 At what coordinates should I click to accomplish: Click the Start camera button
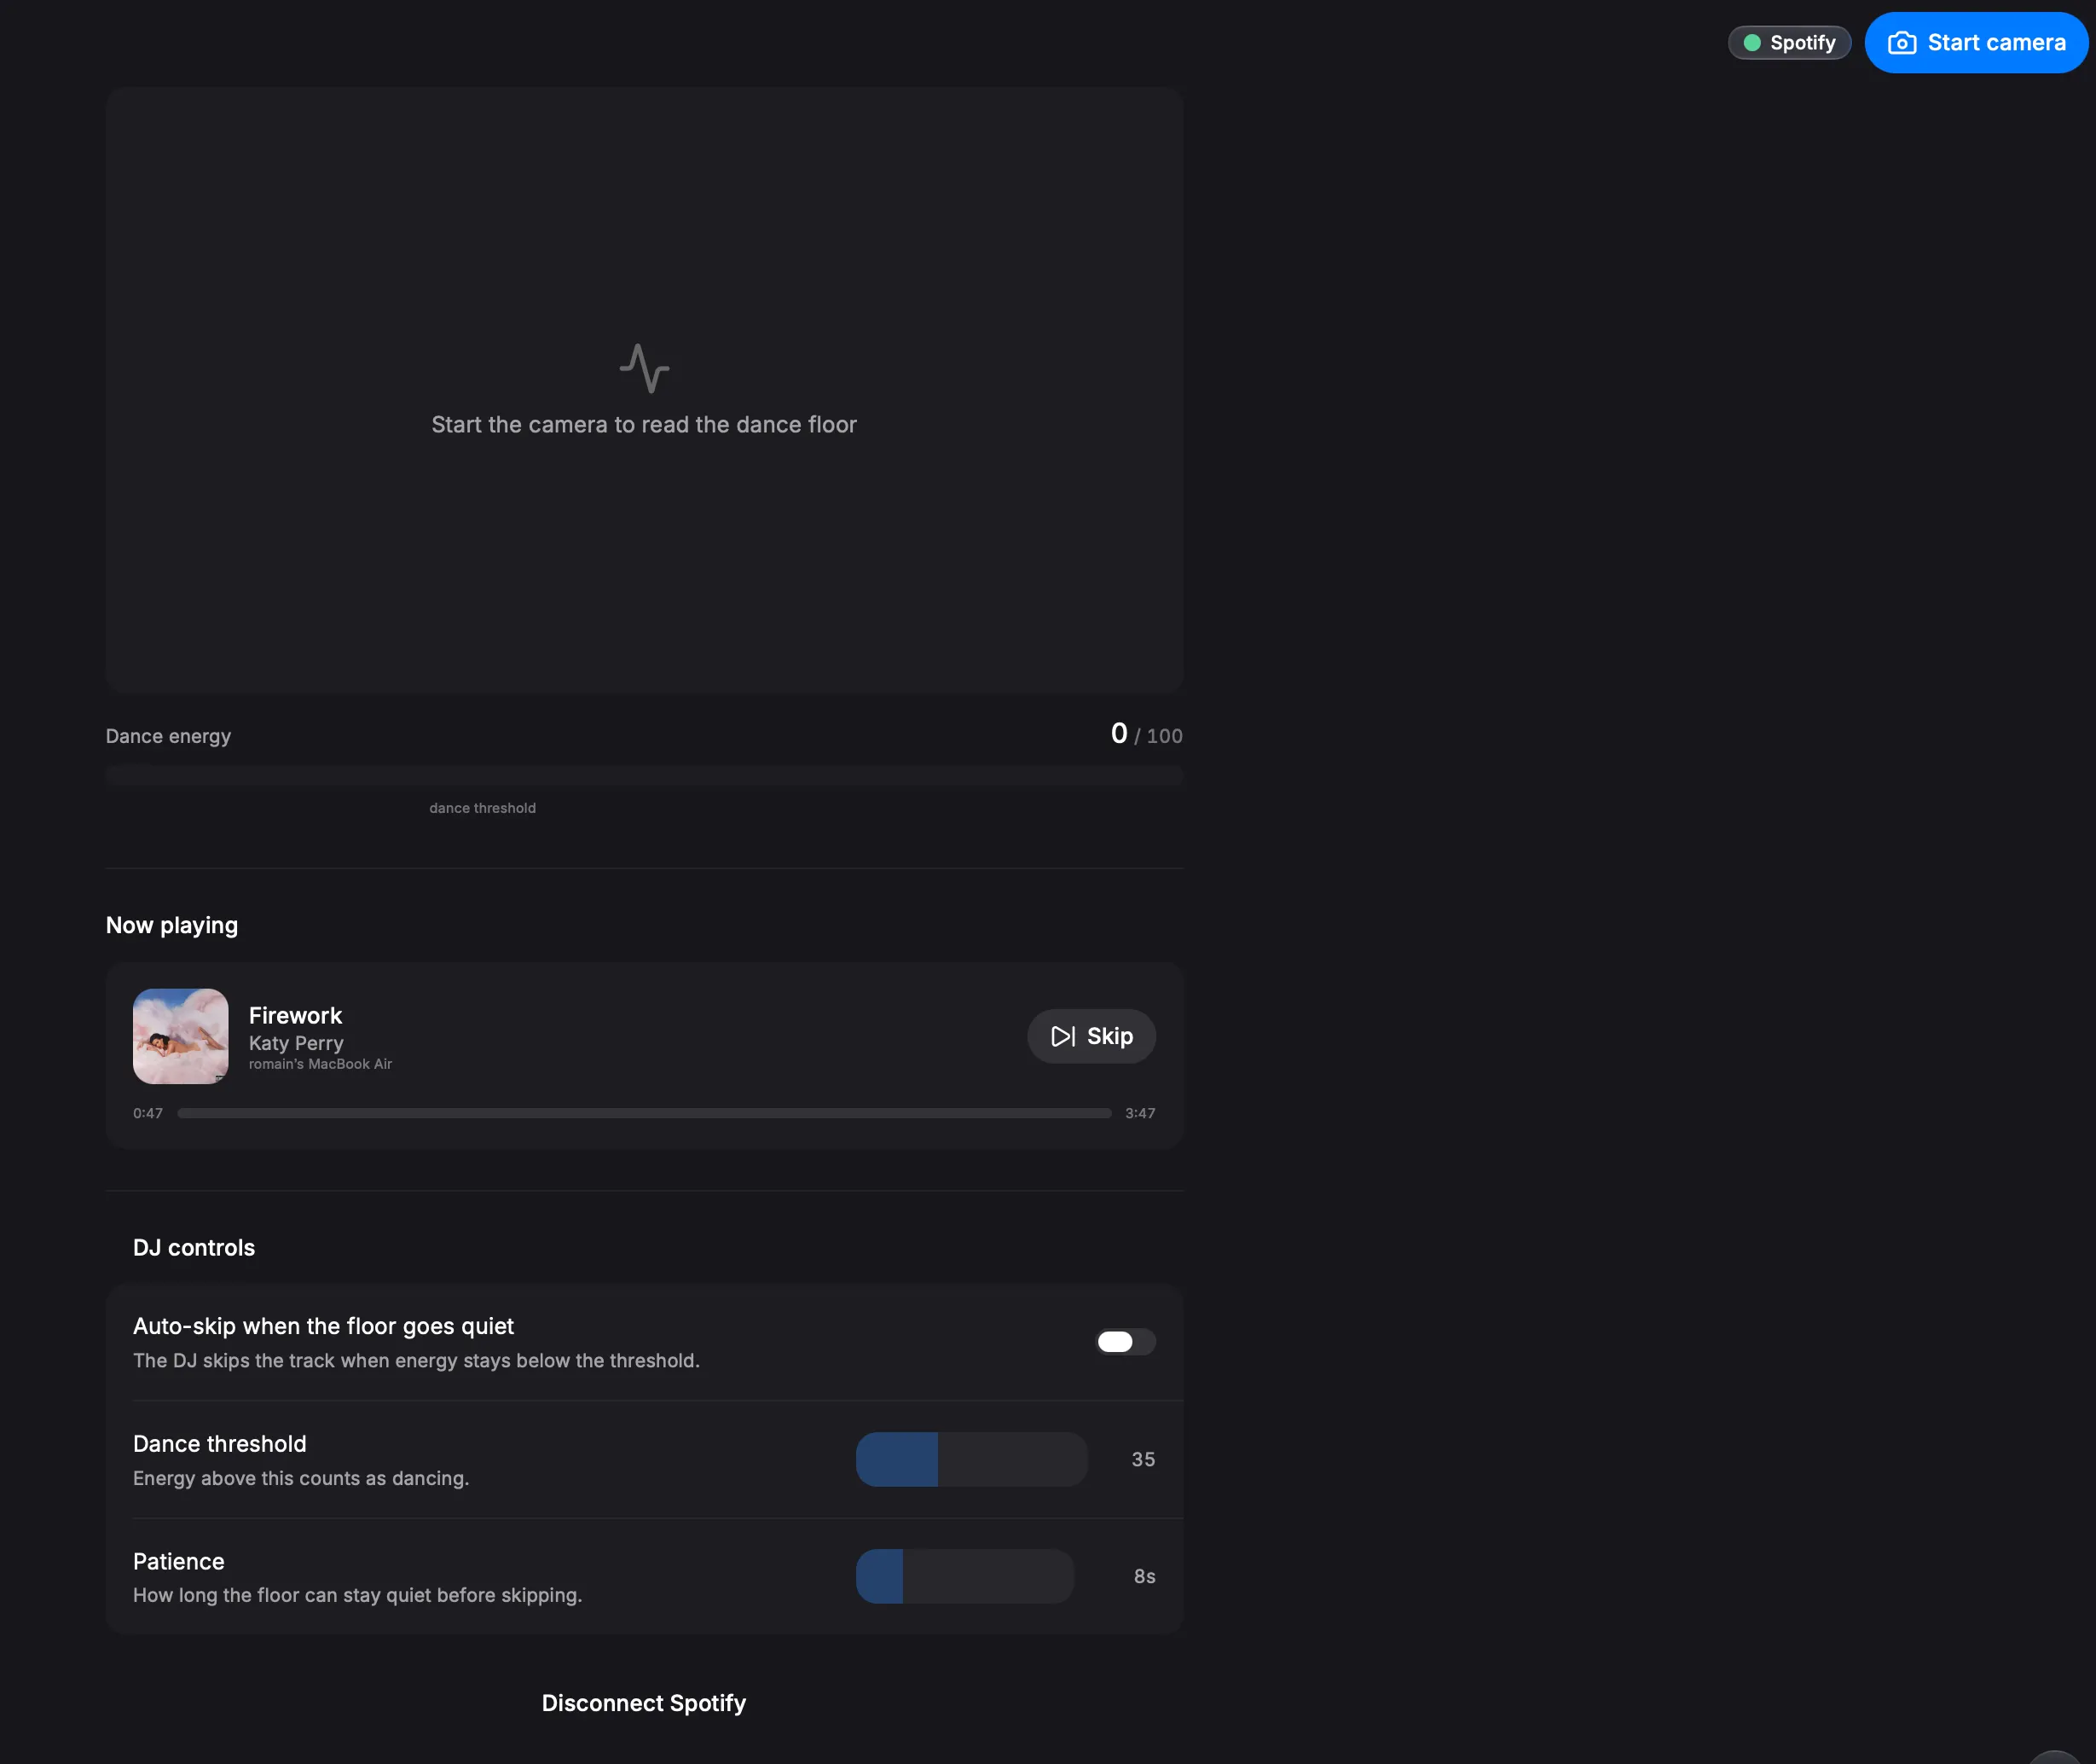[x=1976, y=43]
